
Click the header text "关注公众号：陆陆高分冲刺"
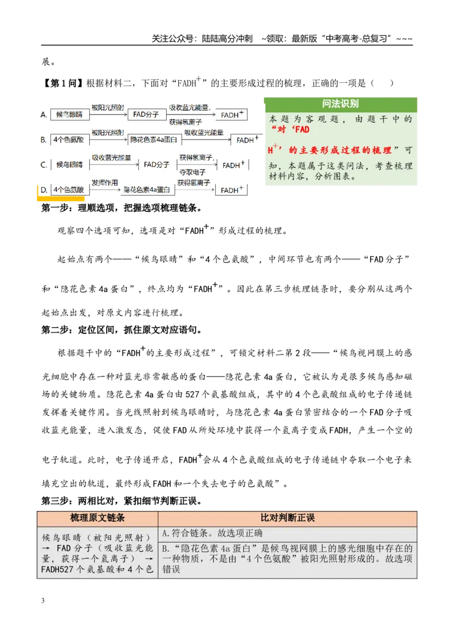click(202, 39)
